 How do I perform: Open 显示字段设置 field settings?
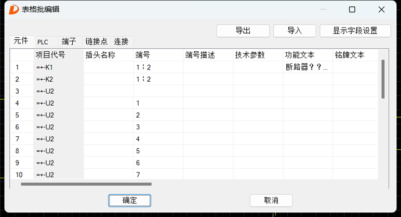click(x=355, y=31)
